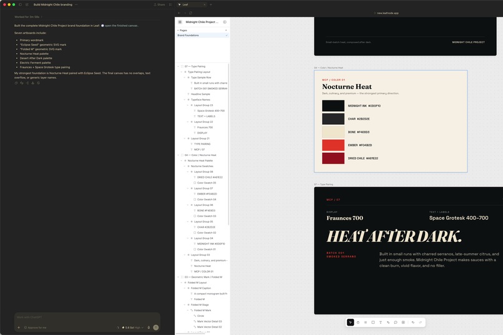
Task: Select the frame grid tool in toolbar
Action: [x=365, y=322]
